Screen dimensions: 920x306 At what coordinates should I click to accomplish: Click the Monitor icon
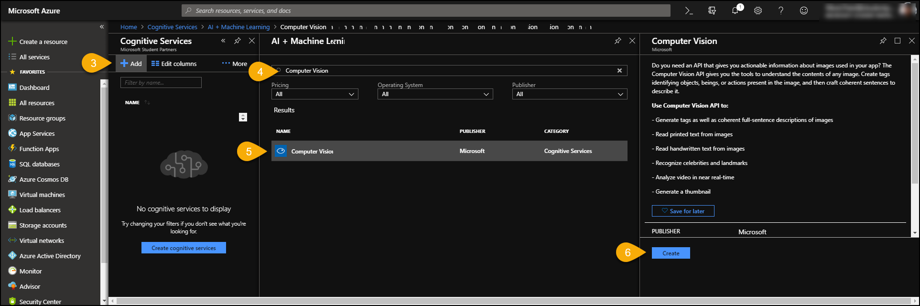pos(12,271)
